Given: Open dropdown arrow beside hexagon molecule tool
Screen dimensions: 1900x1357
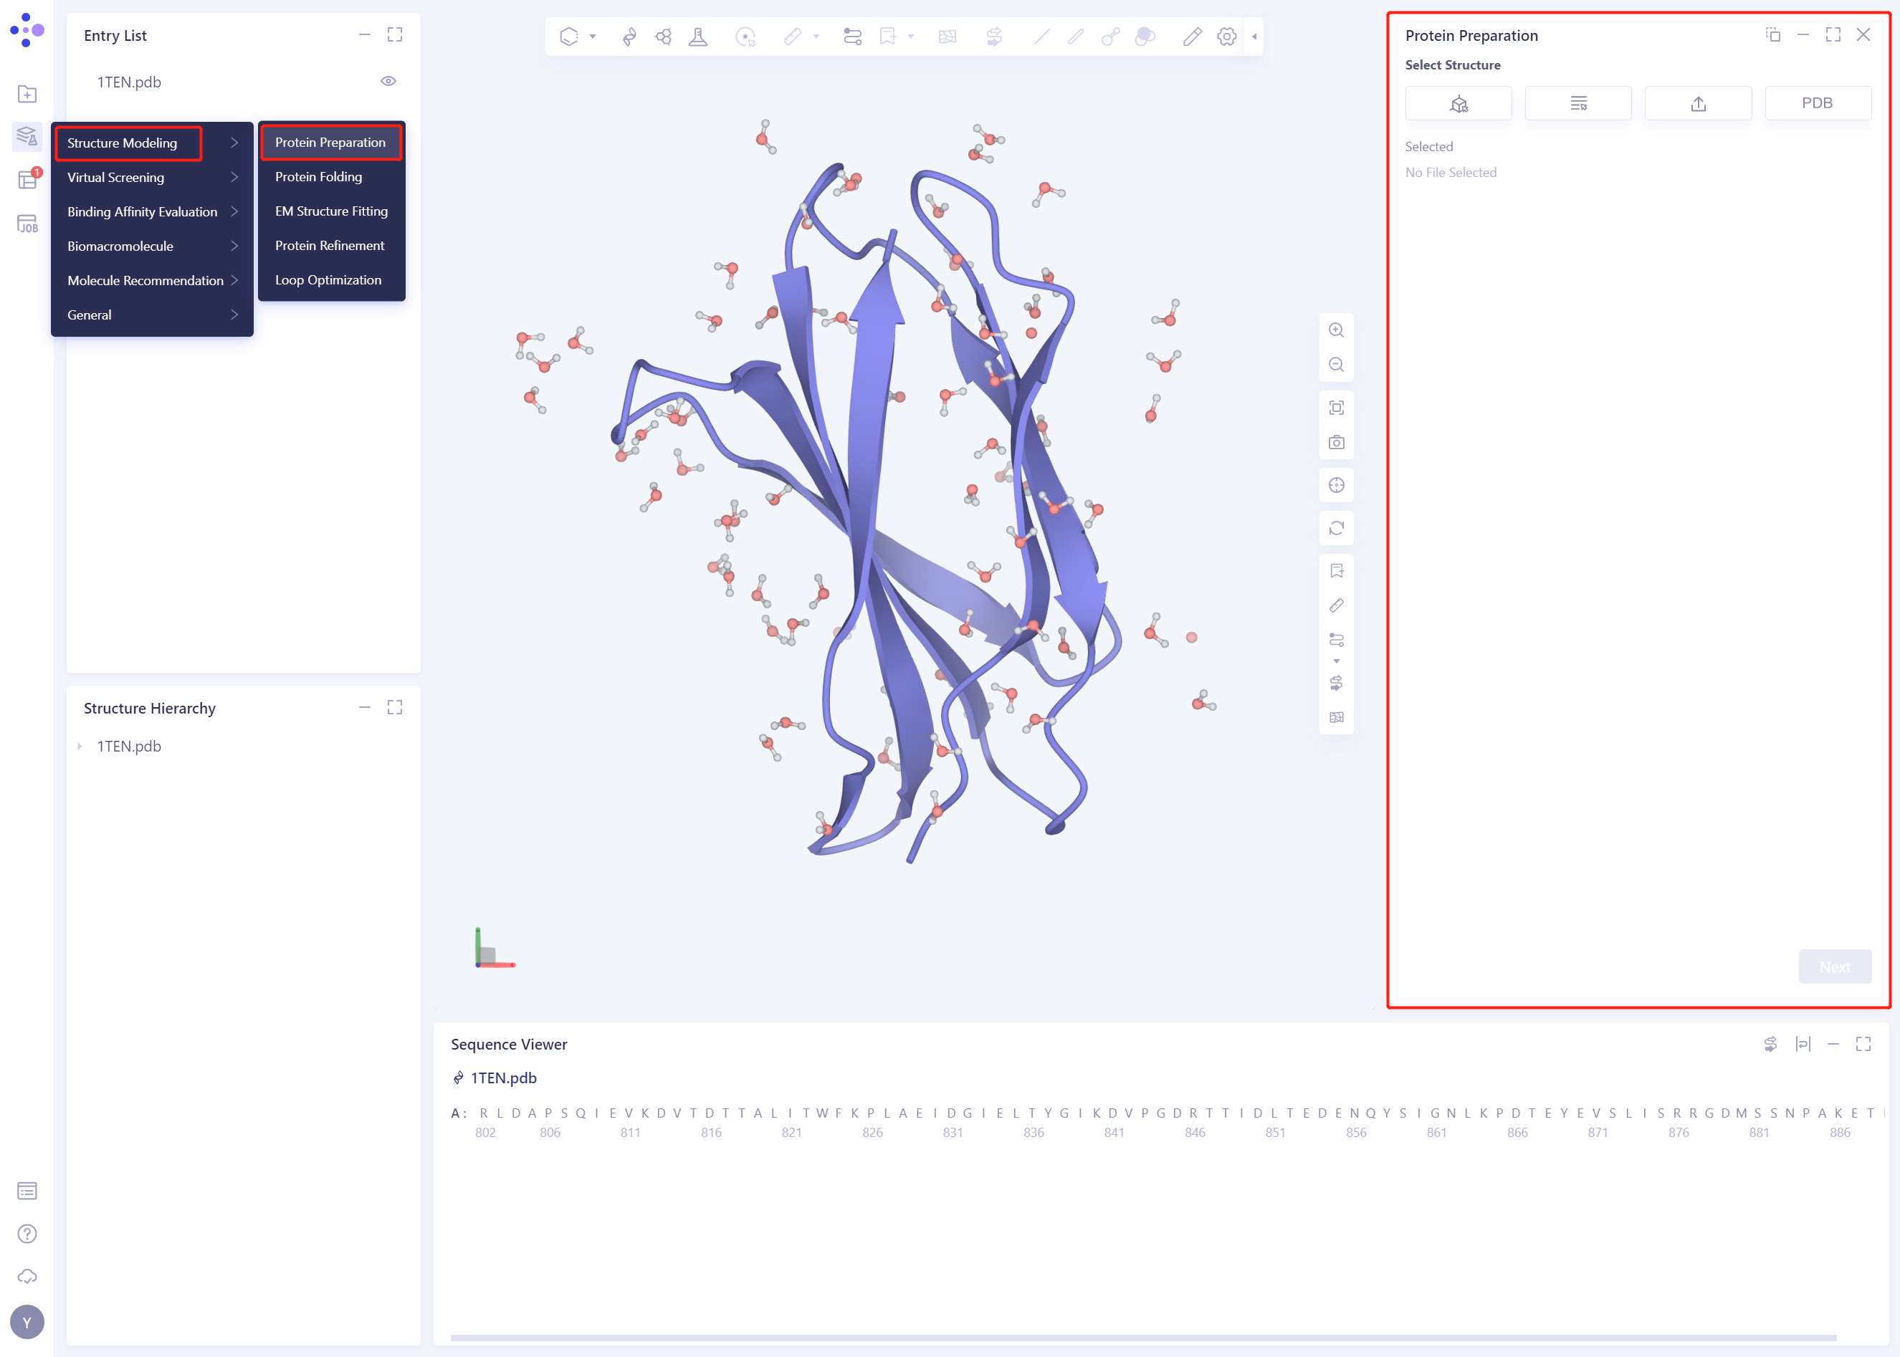Looking at the screenshot, I should click(x=593, y=37).
